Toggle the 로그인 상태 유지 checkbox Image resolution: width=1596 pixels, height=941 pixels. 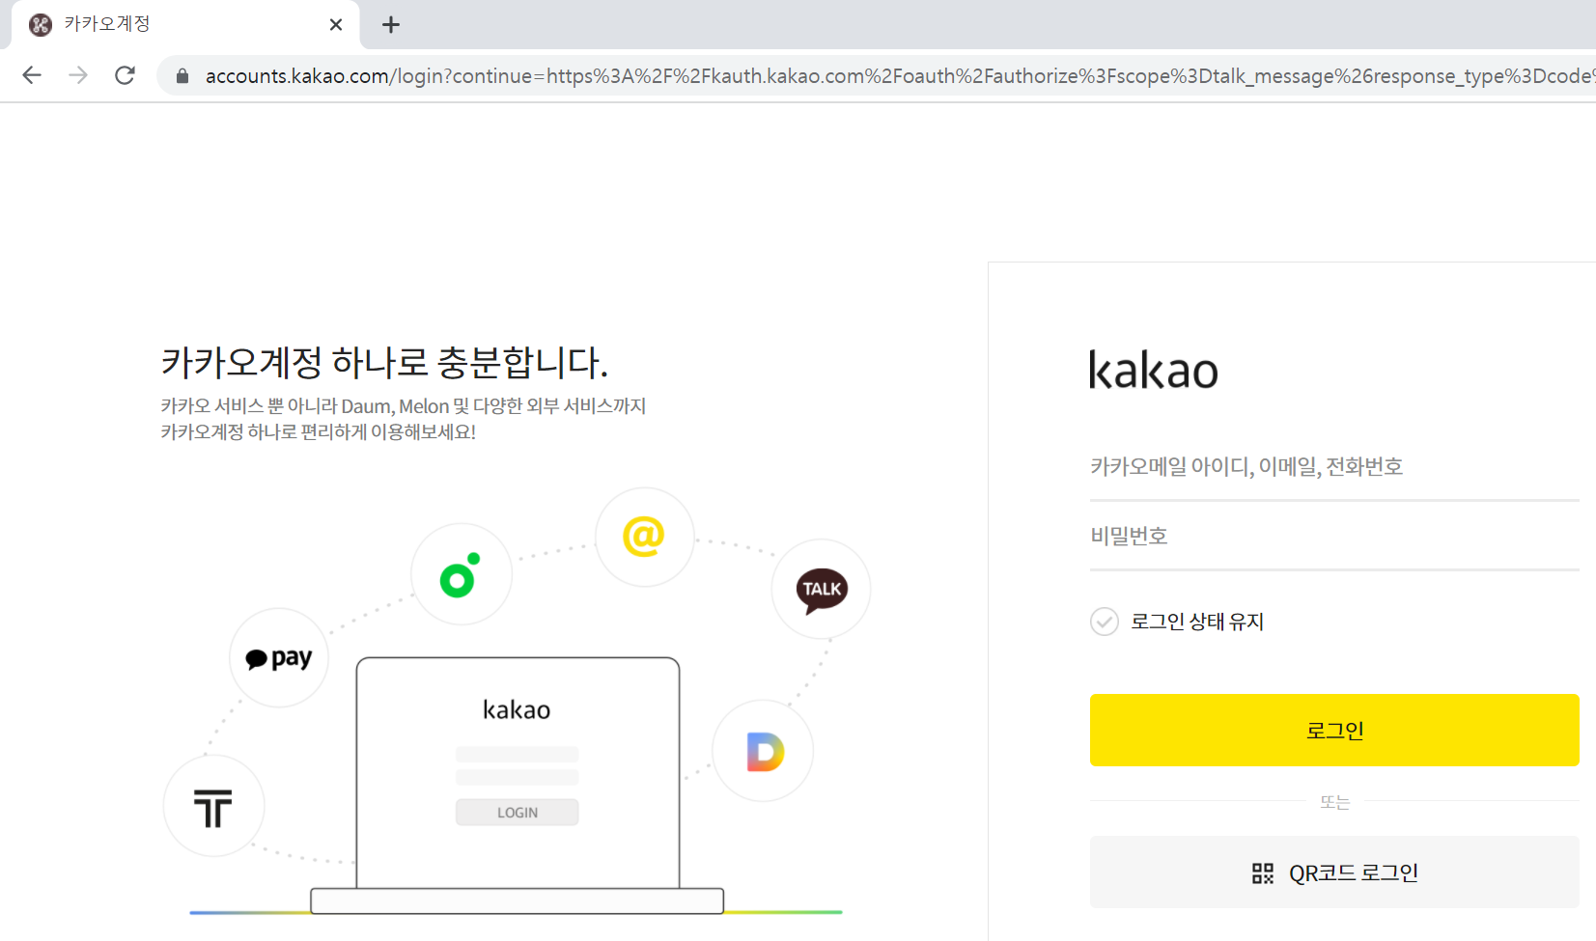click(1105, 622)
